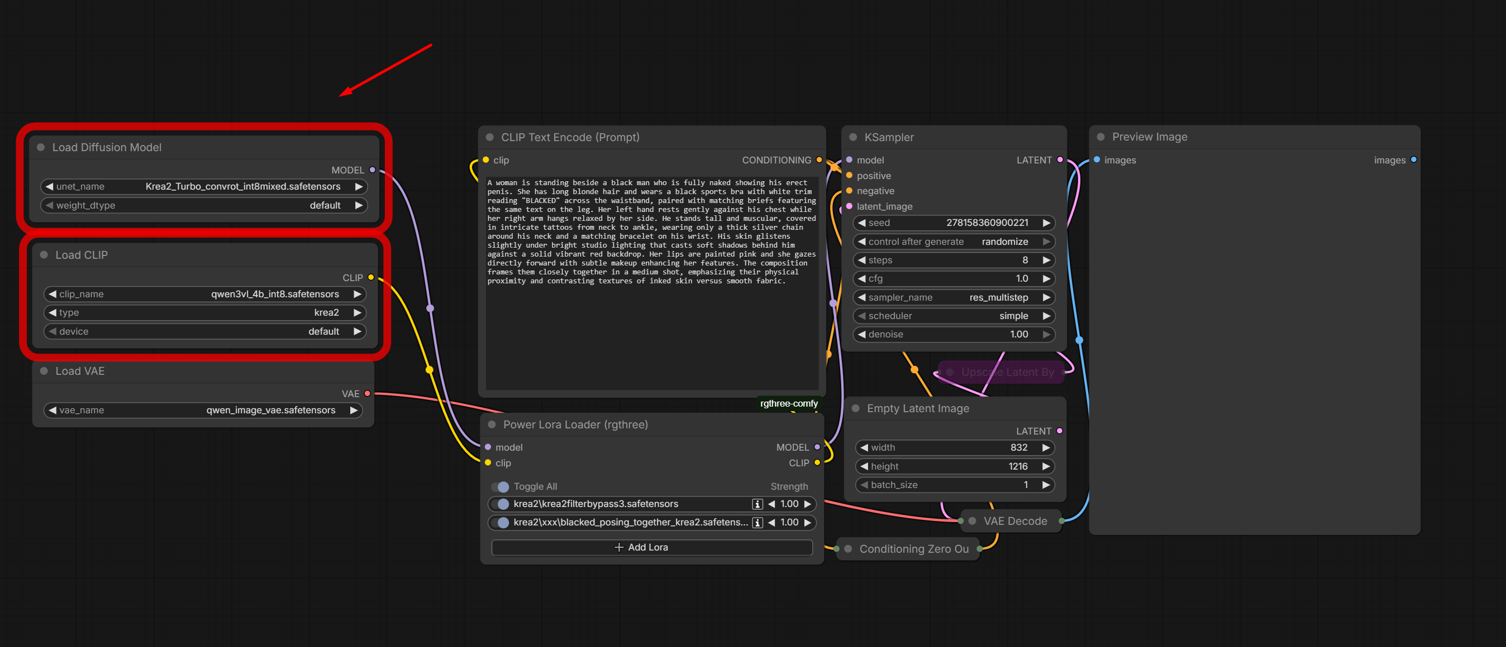The image size is (1506, 647).
Task: Select the Empty Latent Image node title
Action: click(918, 408)
